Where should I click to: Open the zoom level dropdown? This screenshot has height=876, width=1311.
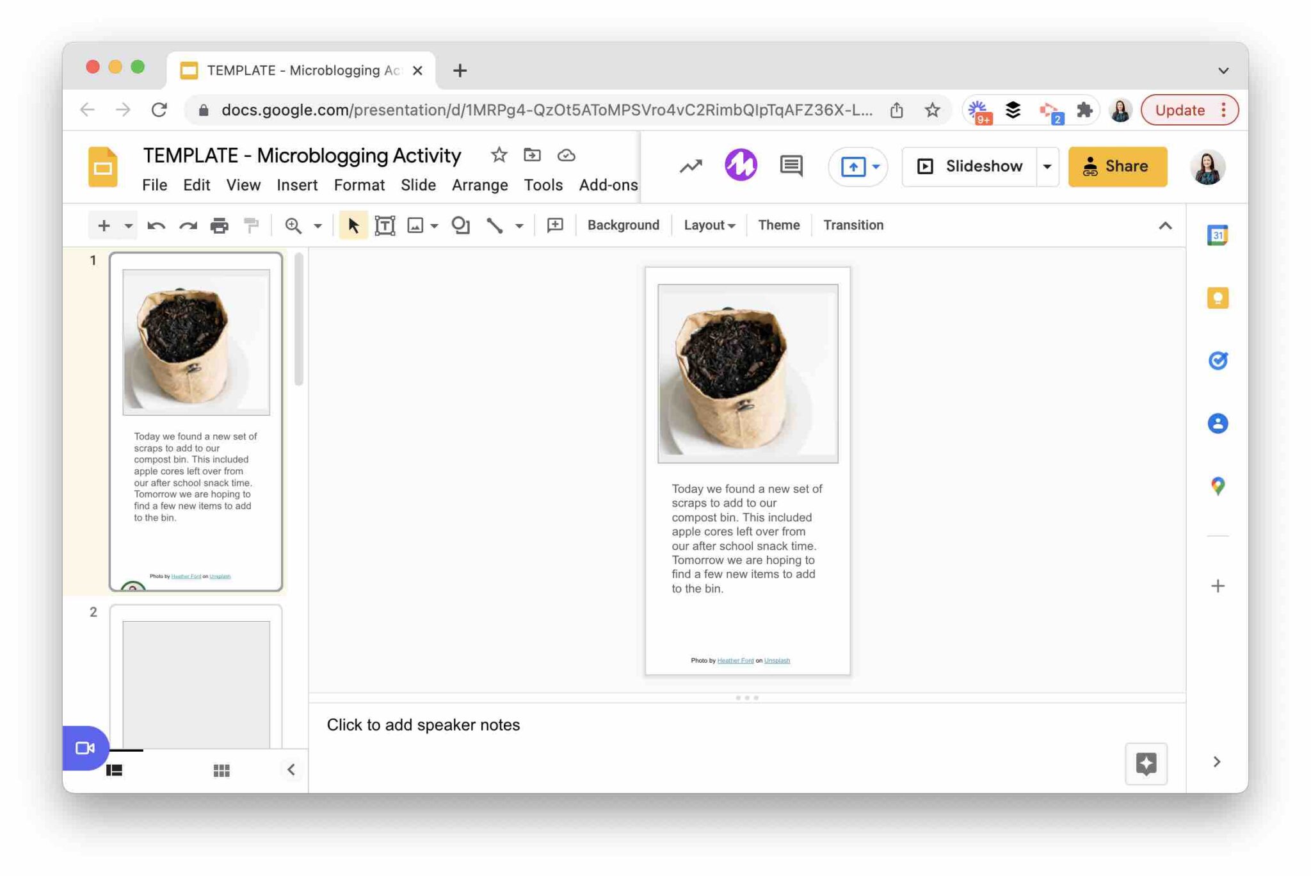[318, 225]
